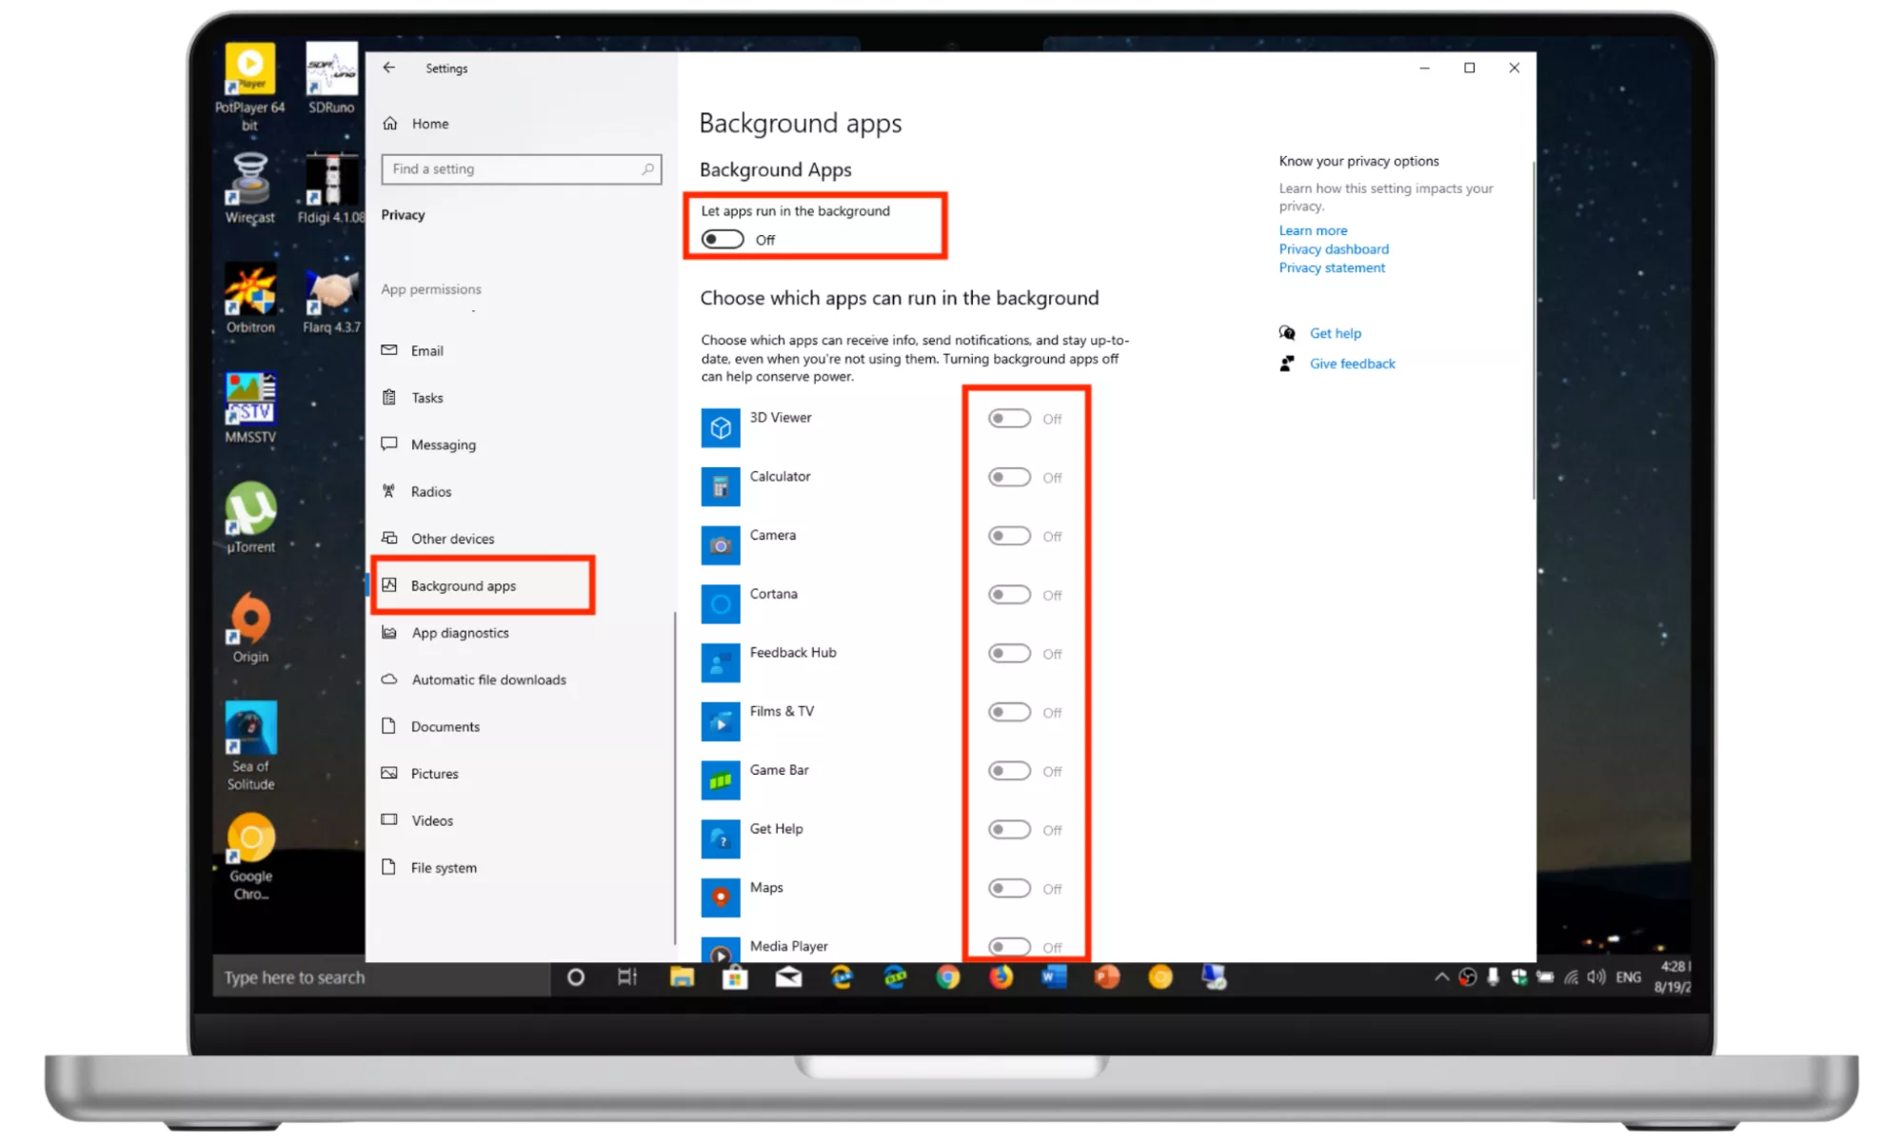This screenshot has width=1903, height=1142.
Task: Click the Feedback Hub app icon
Action: [721, 663]
